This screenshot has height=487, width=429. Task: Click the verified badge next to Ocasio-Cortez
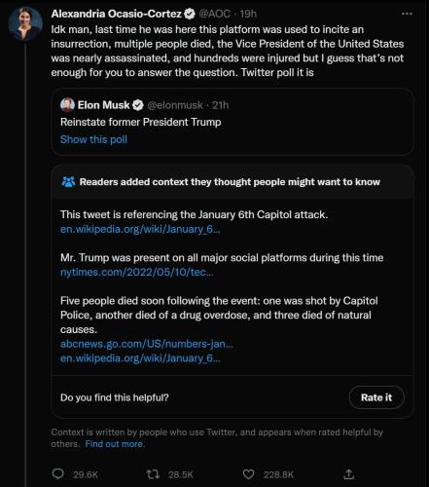pyautogui.click(x=190, y=14)
